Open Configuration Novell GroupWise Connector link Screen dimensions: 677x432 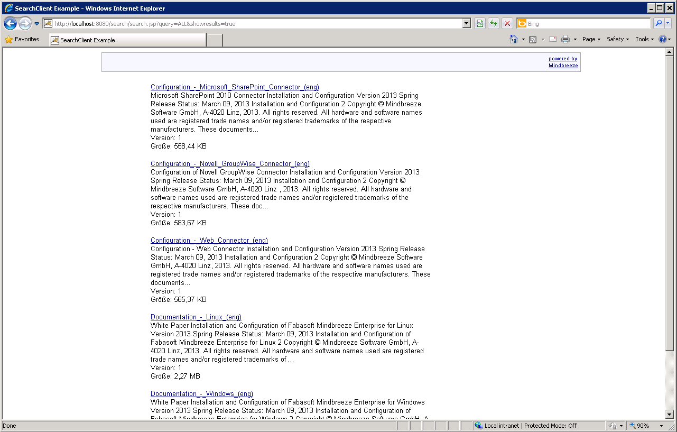(230, 164)
